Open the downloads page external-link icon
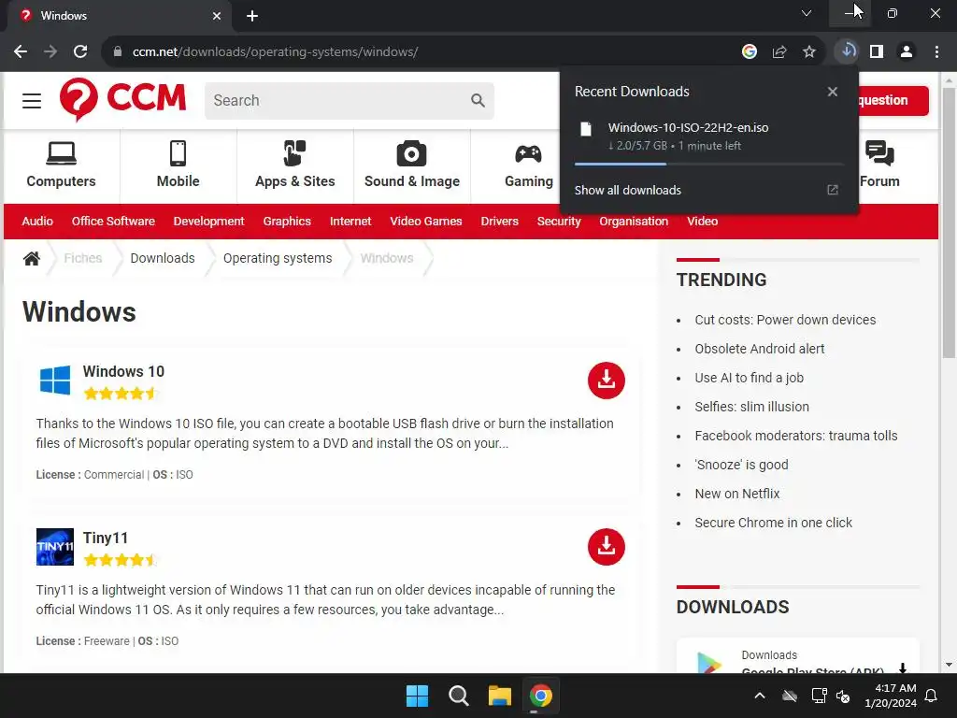957x718 pixels. pyautogui.click(x=833, y=190)
